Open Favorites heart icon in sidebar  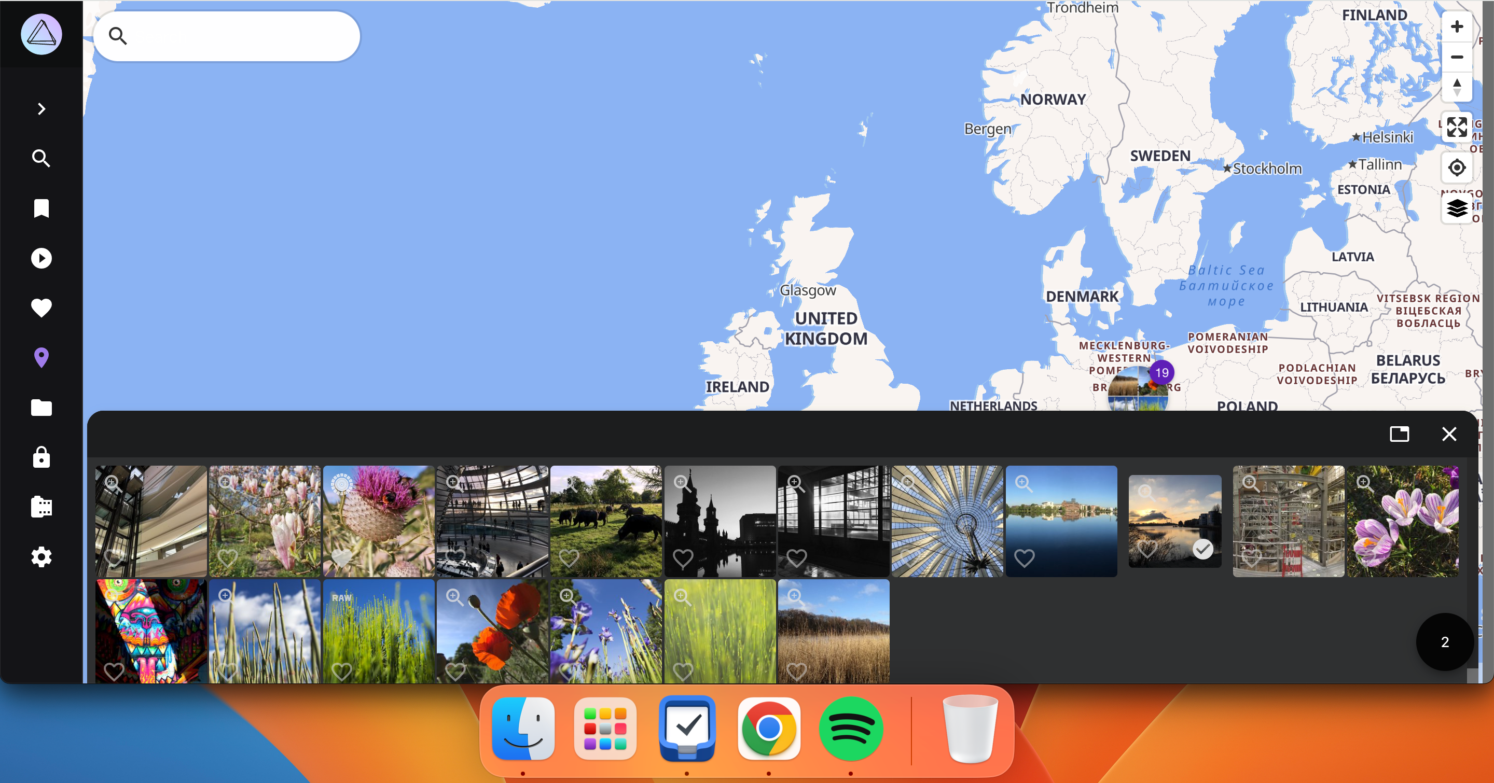[41, 307]
